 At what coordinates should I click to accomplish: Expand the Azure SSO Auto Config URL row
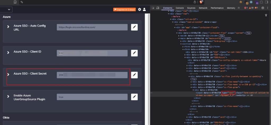(8, 27)
